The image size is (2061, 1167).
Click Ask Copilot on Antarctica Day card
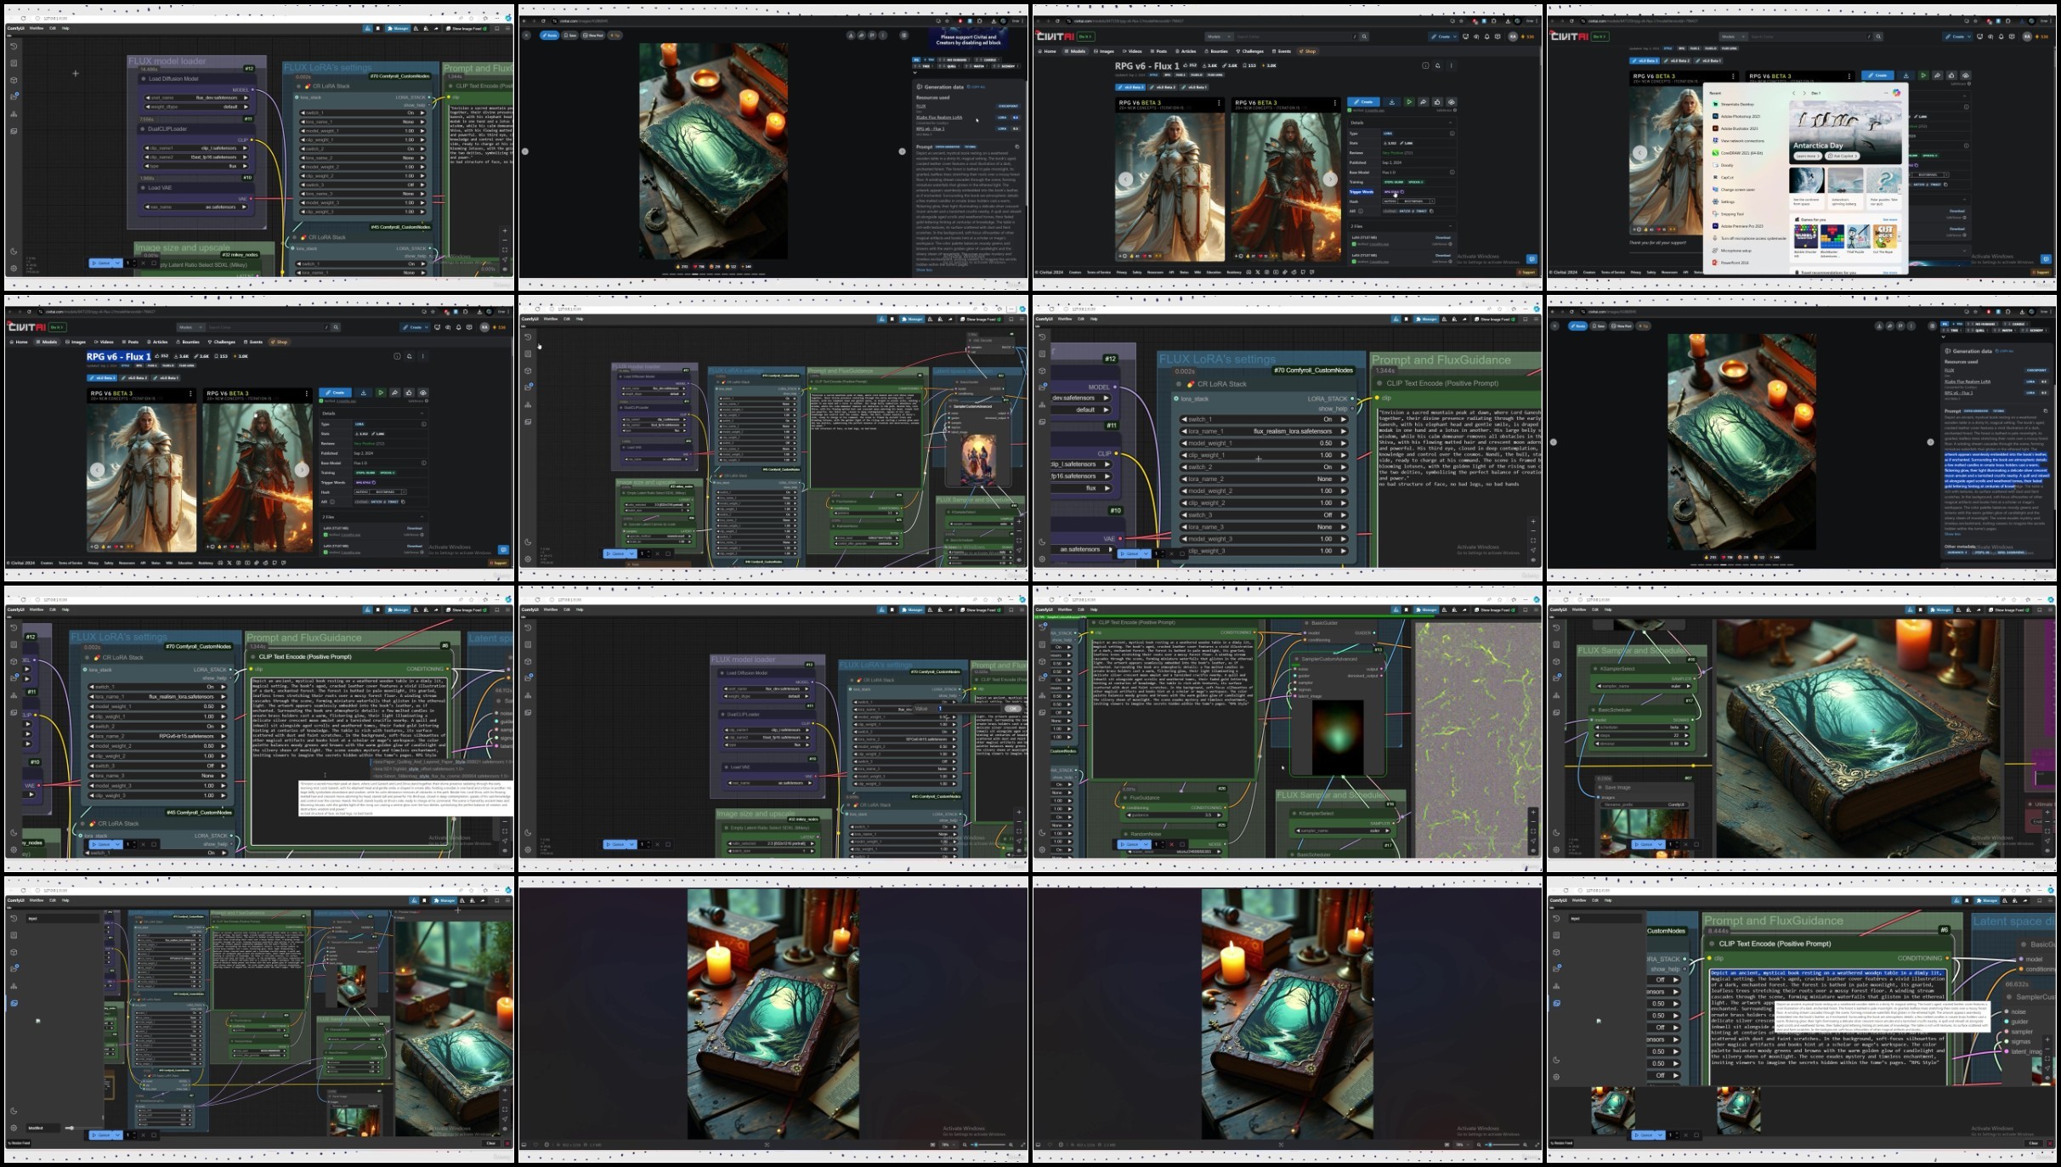tap(1843, 156)
